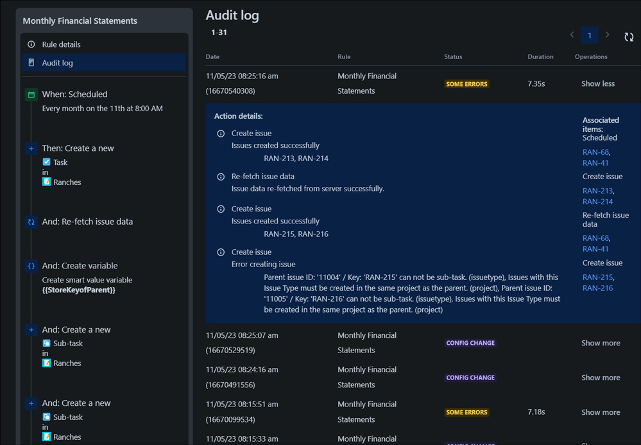This screenshot has height=445, width=641.
Task: Click info icon beside second Create issue action
Action: pyautogui.click(x=221, y=209)
